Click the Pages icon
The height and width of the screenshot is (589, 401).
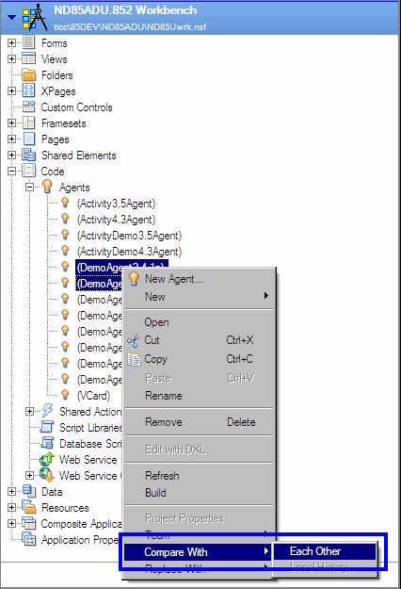[x=29, y=139]
